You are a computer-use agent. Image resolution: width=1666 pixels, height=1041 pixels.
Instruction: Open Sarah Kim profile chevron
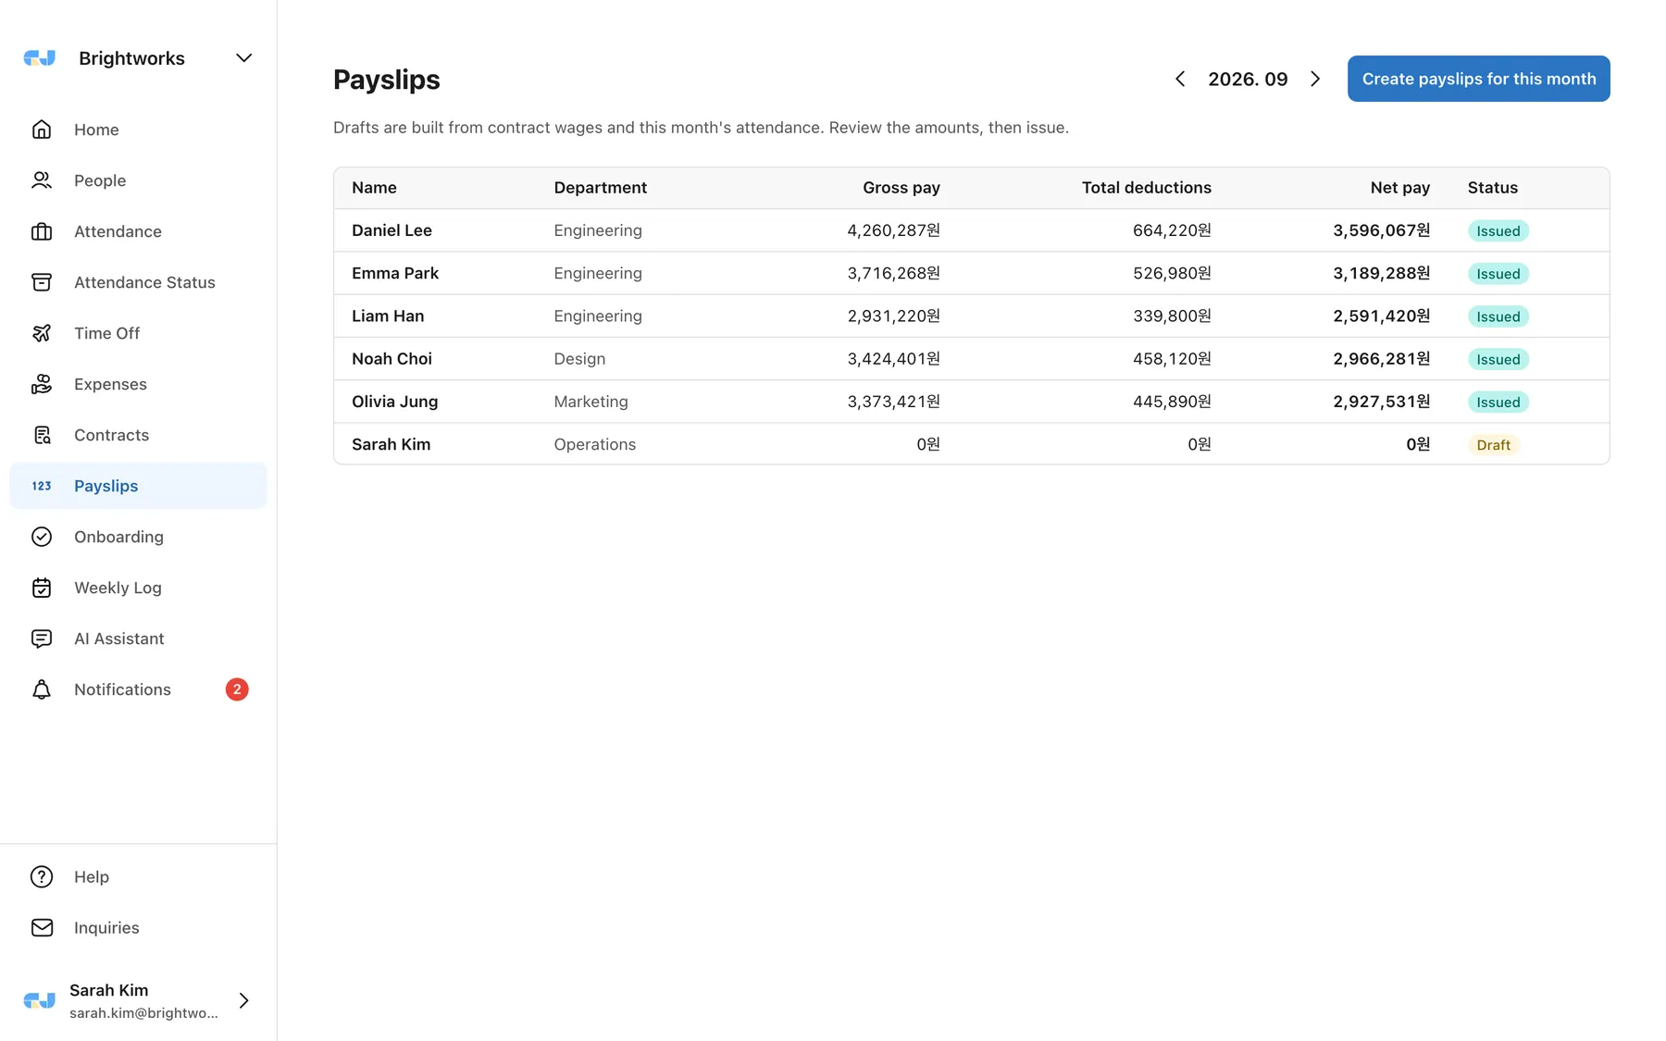(243, 1000)
